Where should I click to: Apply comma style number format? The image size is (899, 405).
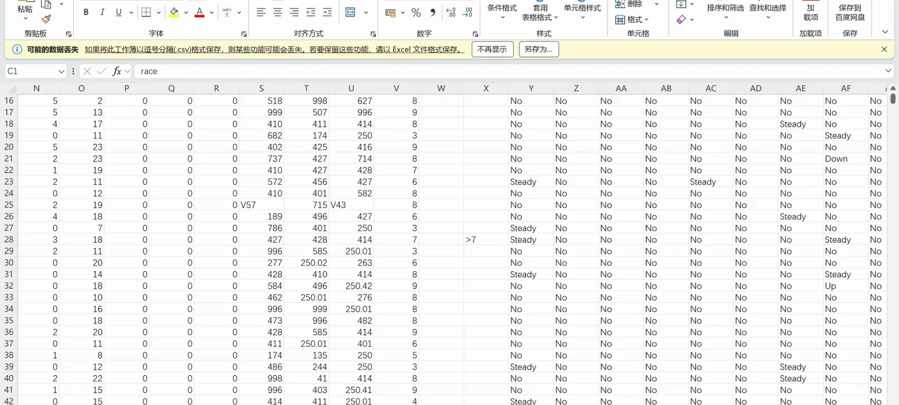coord(433,12)
